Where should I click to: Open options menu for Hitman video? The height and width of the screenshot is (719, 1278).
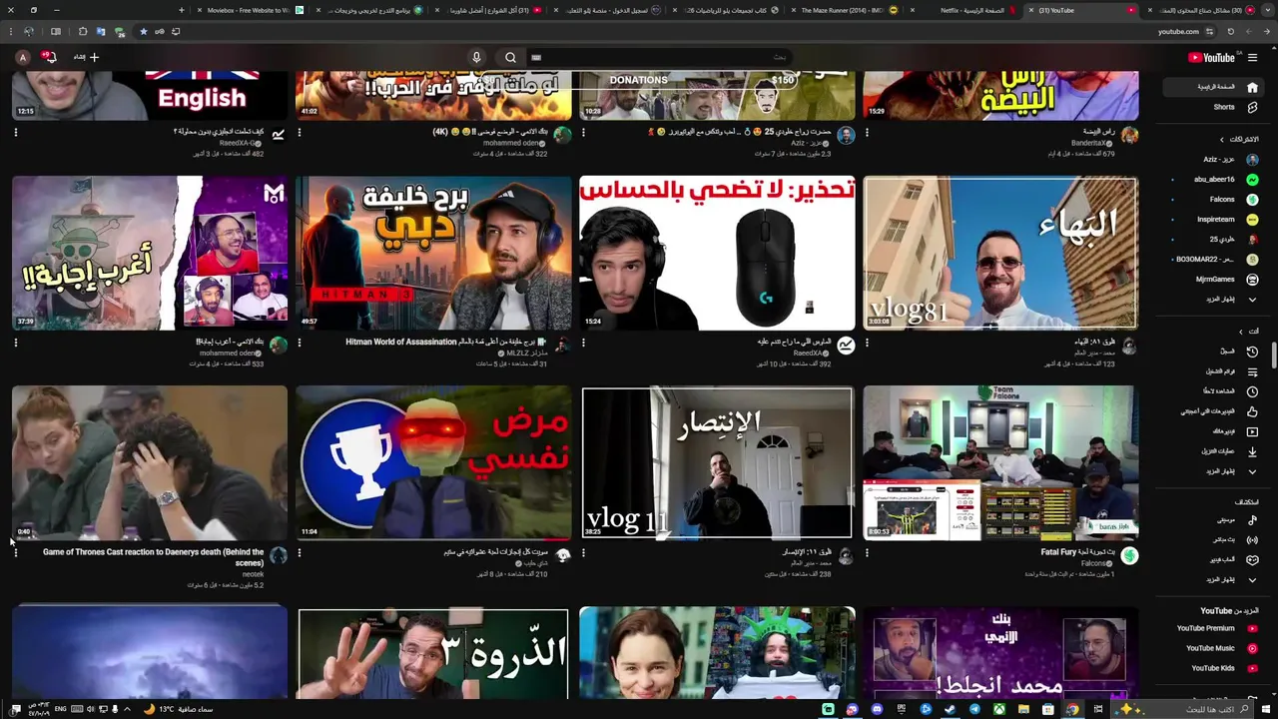point(299,343)
